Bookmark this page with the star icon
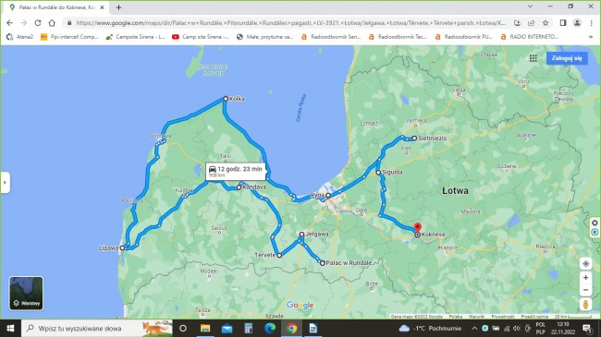Image resolution: width=601 pixels, height=337 pixels. click(546, 23)
